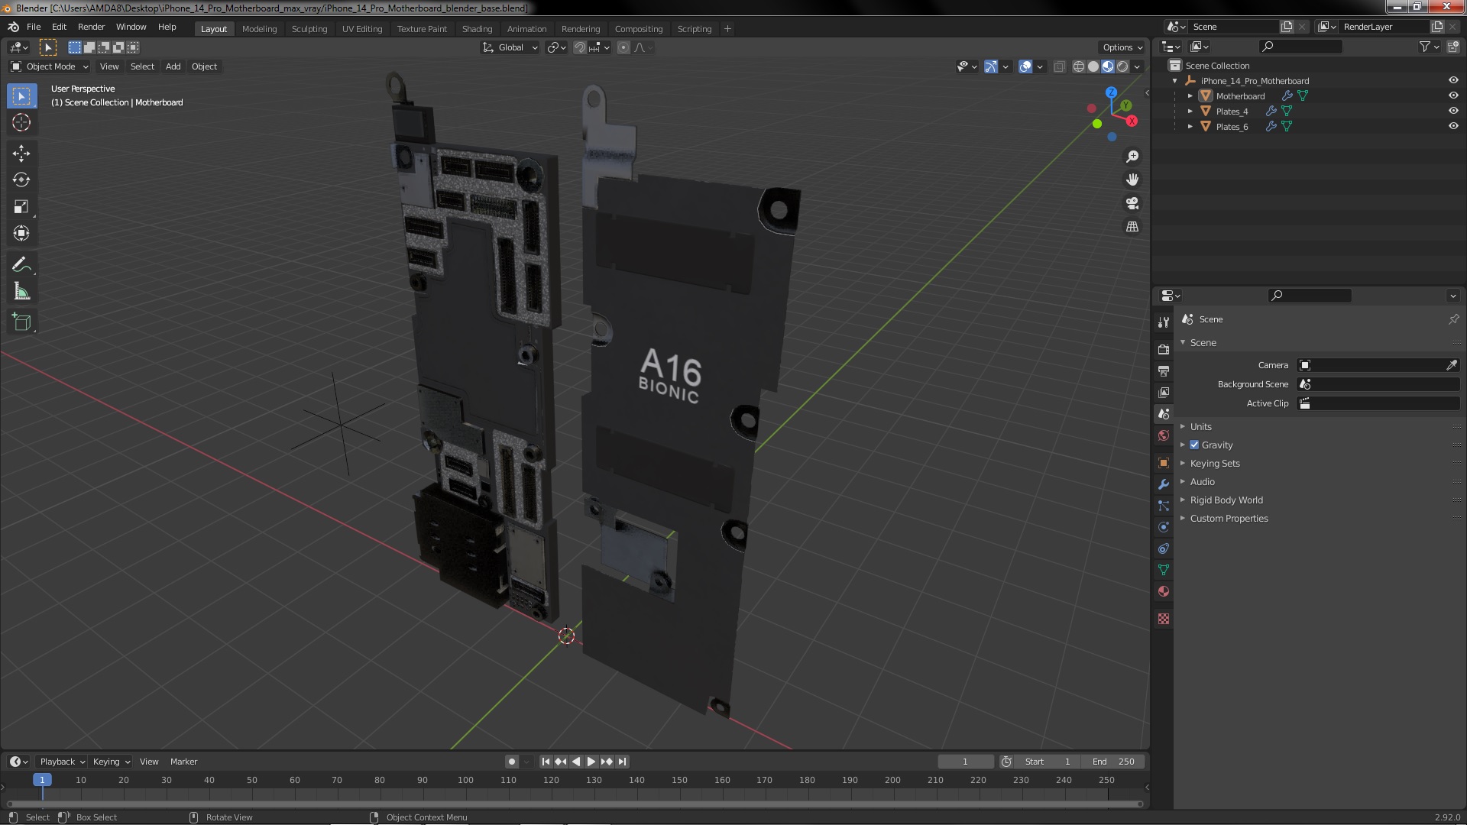Expand the Rigid Body World panel
Screen dimensions: 1467x825
coord(1226,500)
